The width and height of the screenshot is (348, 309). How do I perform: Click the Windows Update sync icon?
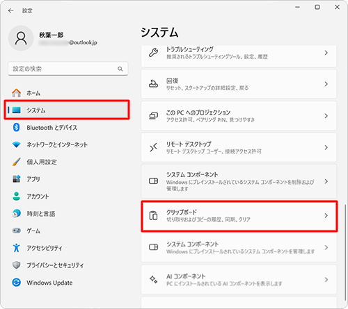pyautogui.click(x=17, y=283)
